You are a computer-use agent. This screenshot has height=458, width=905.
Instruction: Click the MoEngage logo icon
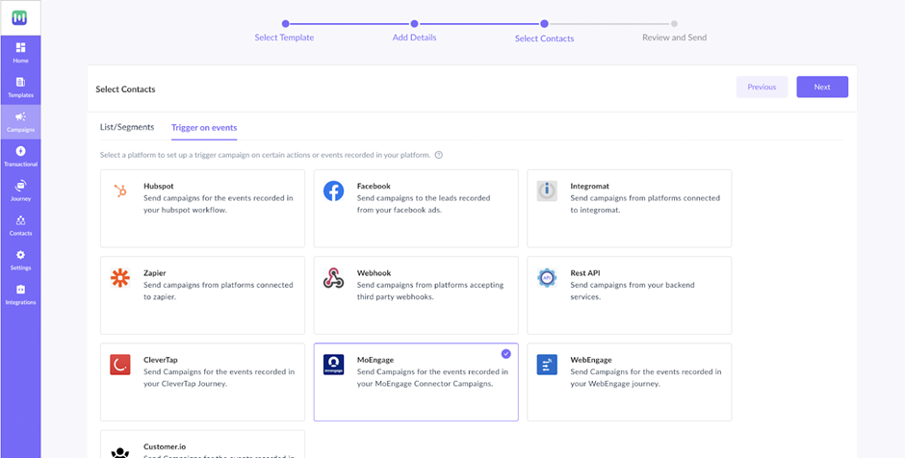tap(334, 365)
